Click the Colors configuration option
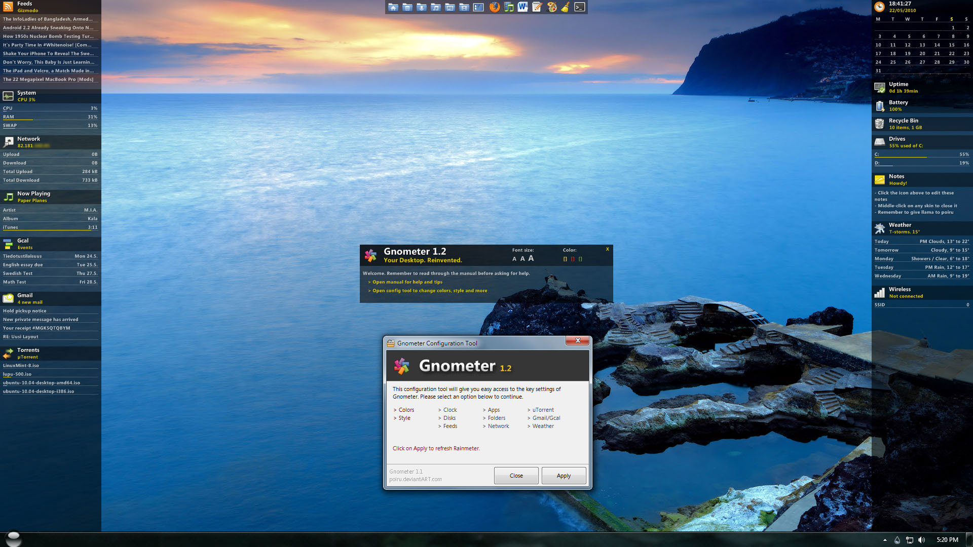Viewport: 973px width, 547px height. click(x=405, y=409)
